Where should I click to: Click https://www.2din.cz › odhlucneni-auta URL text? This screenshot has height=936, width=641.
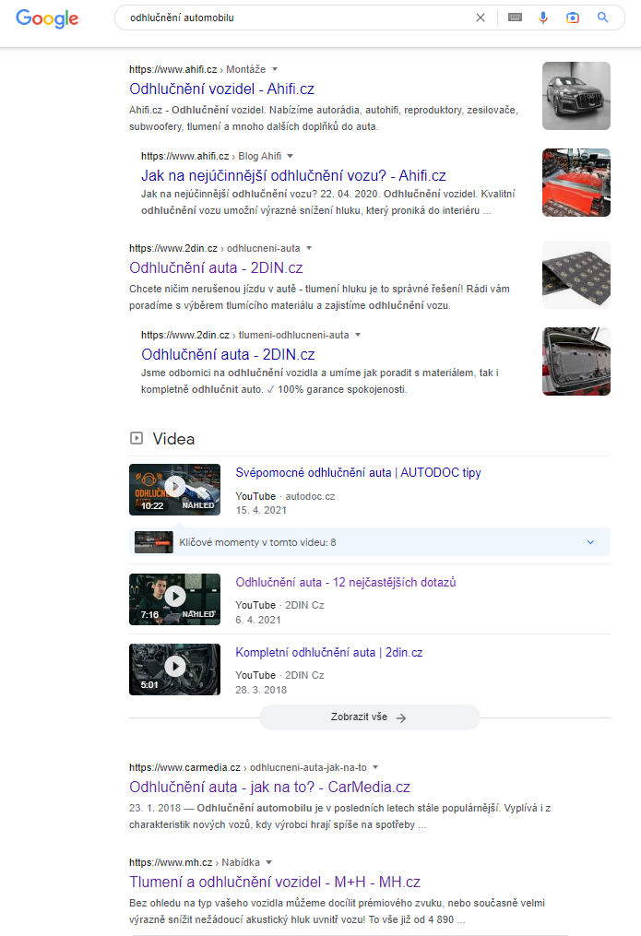(x=214, y=248)
